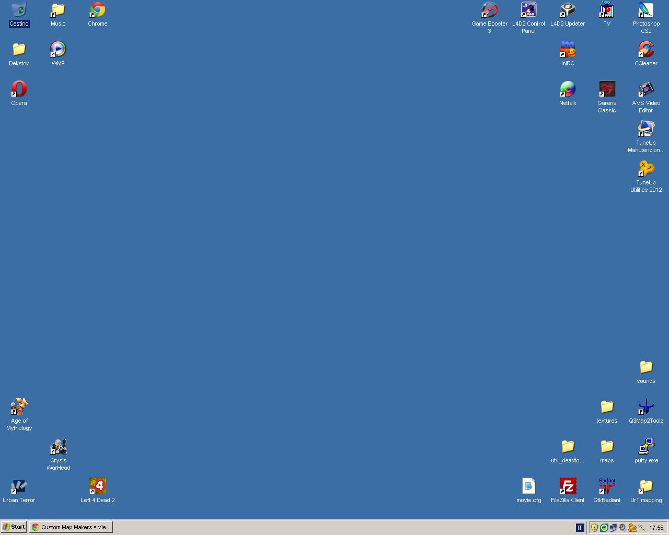669x535 pixels.
Task: Select the Urban Terror icon
Action: point(19,486)
